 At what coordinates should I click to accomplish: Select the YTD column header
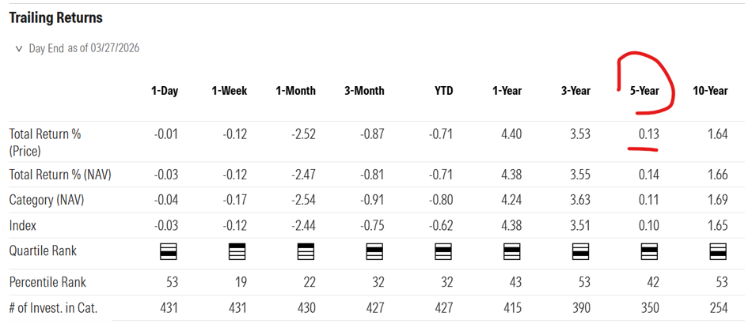coord(443,91)
